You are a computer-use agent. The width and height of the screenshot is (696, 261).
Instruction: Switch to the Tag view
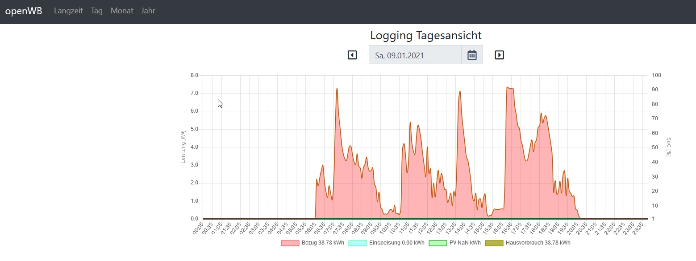(x=97, y=11)
